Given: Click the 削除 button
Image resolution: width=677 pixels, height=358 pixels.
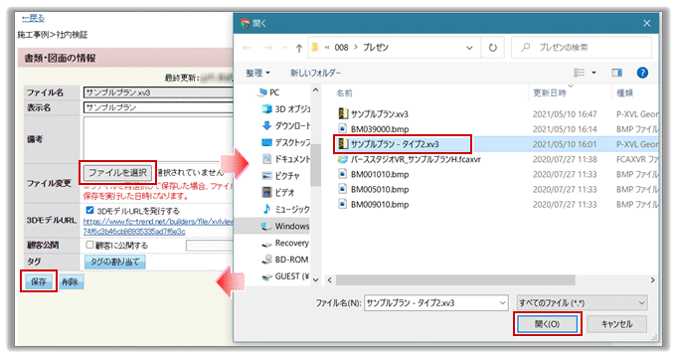Looking at the screenshot, I should pos(71,281).
